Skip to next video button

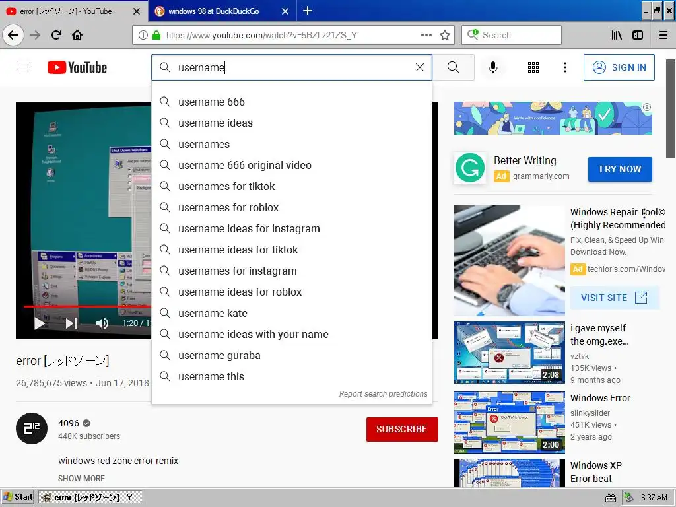pyautogui.click(x=71, y=323)
